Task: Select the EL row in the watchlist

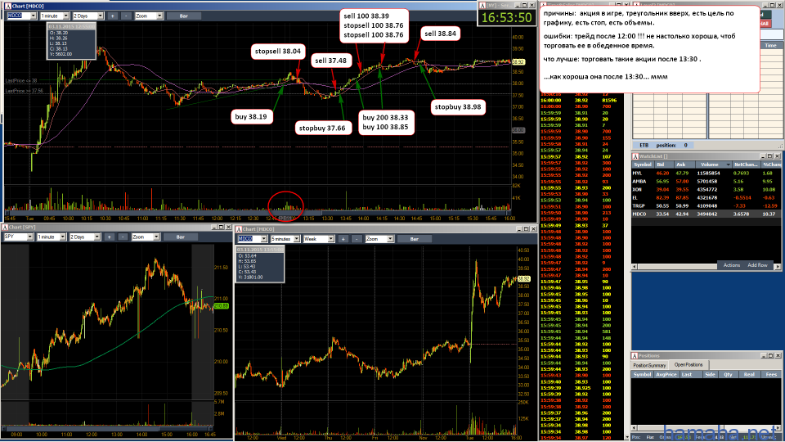Action: [x=706, y=197]
